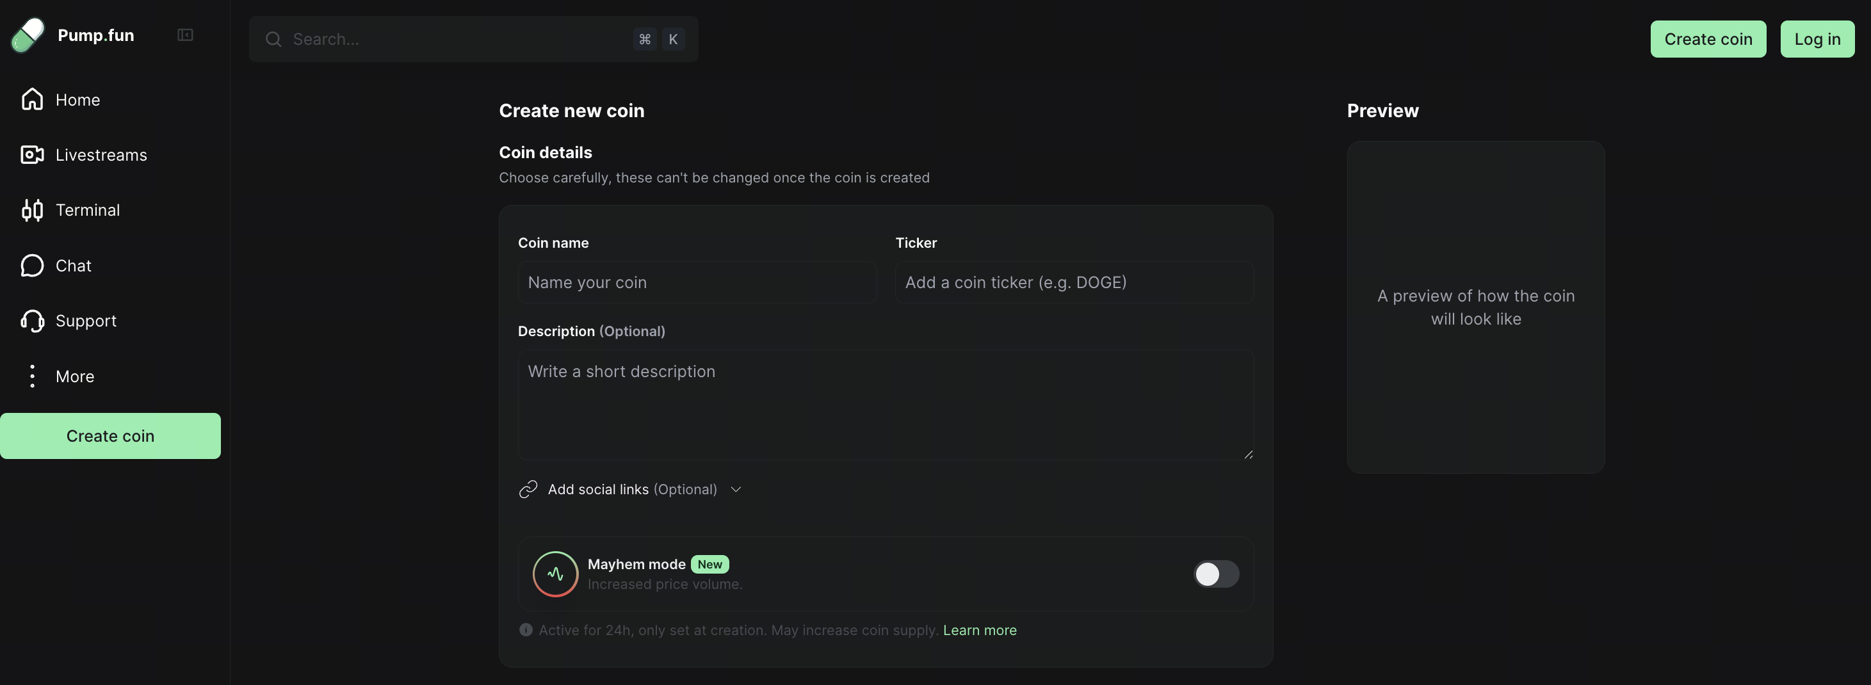Open the More menu in sidebar
Screen dimensions: 1871x685
click(32, 376)
